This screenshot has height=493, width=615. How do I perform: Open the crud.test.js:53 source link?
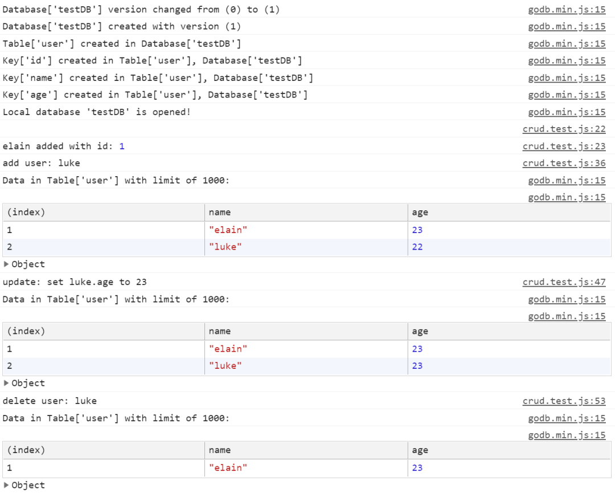tap(564, 401)
